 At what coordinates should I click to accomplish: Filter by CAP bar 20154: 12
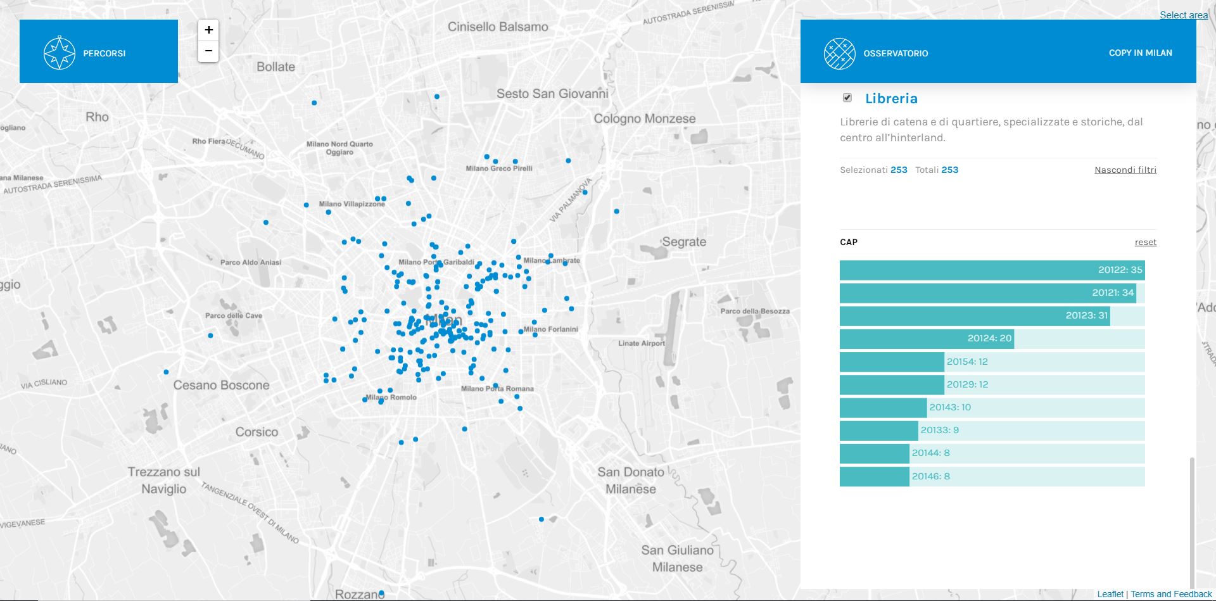pos(992,362)
